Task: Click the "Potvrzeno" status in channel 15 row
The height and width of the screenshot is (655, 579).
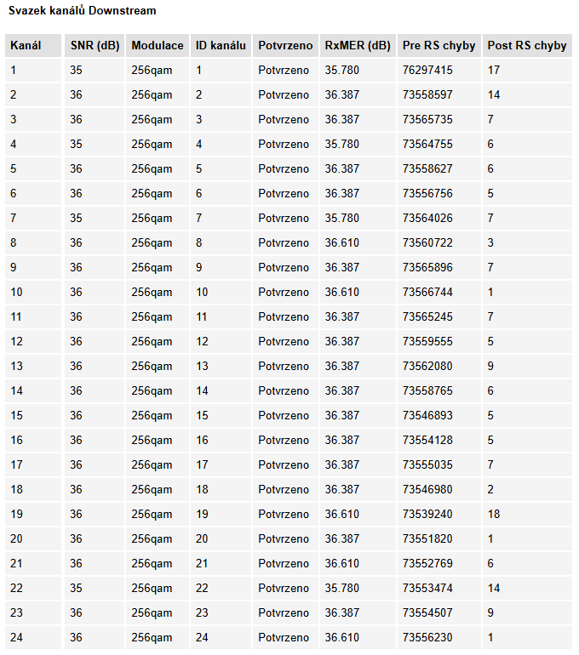Action: (284, 416)
